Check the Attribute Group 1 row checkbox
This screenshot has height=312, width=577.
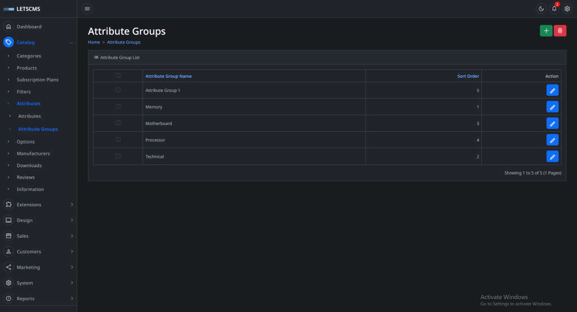[x=118, y=90]
